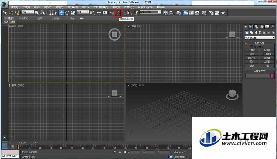
Task: Click the Select Object tool icon
Action: click(x=37, y=12)
